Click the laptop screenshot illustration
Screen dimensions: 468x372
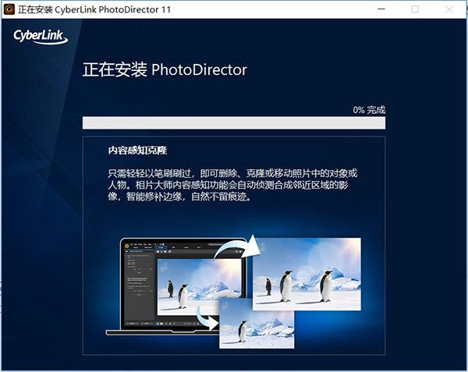tap(178, 286)
